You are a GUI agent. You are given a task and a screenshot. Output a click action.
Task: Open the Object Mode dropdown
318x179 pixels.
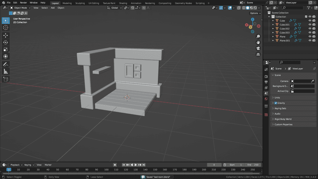(x=20, y=8)
